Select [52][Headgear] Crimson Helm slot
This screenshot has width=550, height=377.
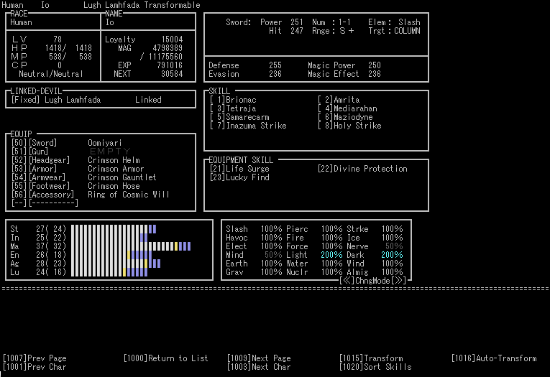pyautogui.click(x=75, y=160)
